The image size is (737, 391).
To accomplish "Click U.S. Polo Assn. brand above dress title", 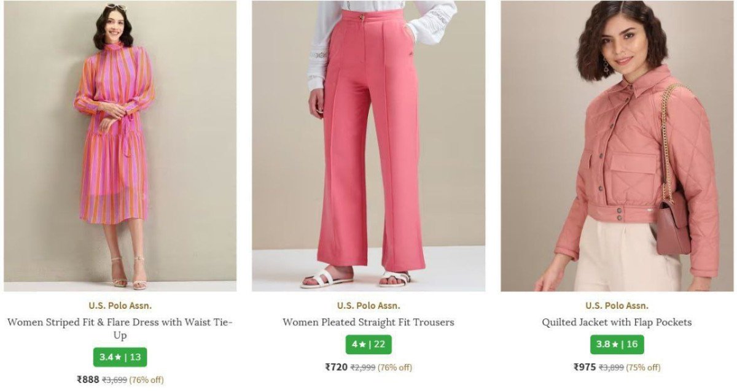I will [x=120, y=306].
